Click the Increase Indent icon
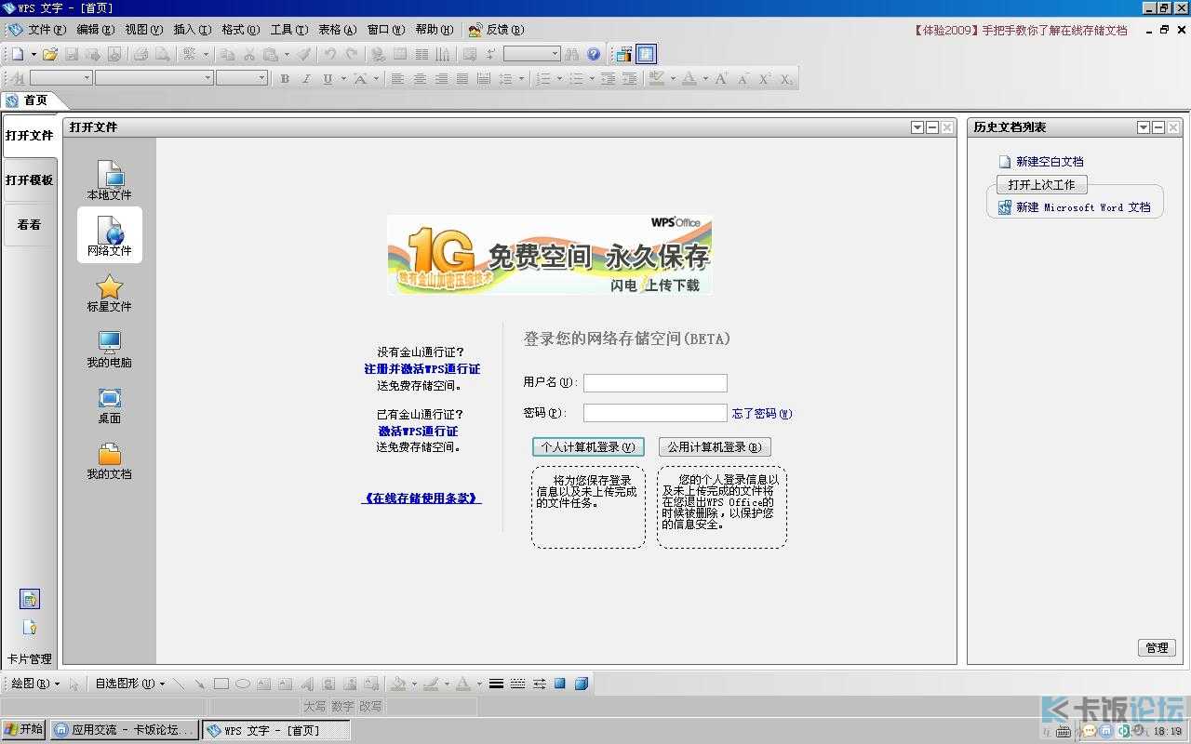 coord(630,79)
